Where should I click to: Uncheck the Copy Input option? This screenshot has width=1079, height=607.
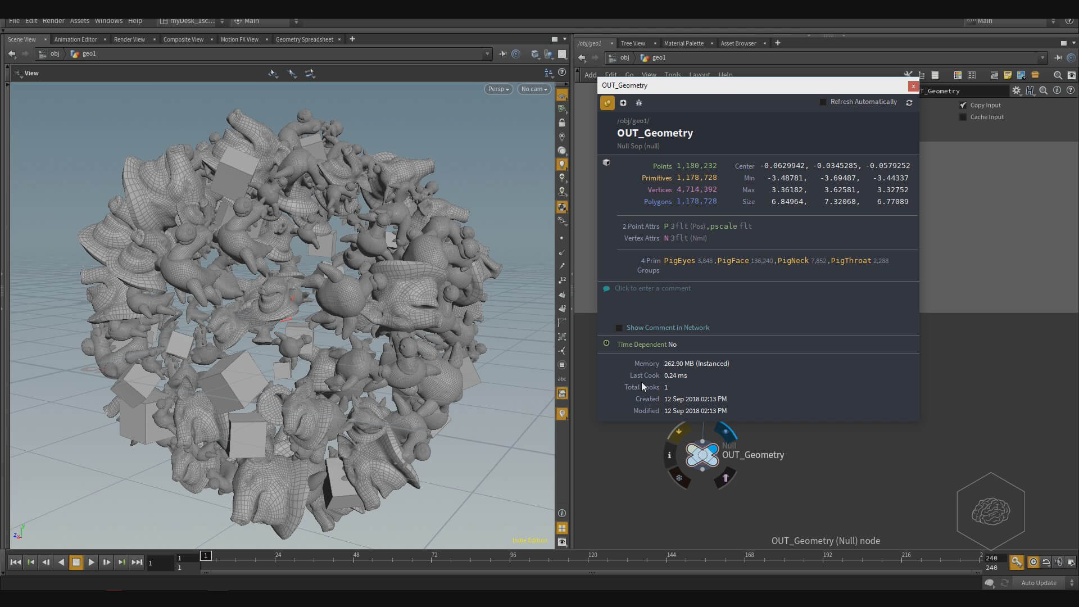pos(963,105)
